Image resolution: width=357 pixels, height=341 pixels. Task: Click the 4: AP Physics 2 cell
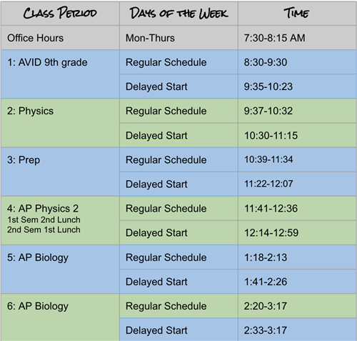click(x=60, y=220)
